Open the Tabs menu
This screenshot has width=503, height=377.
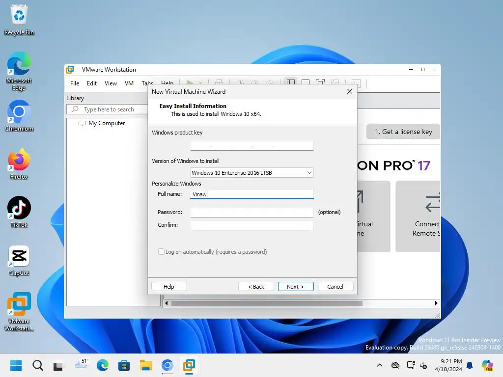point(147,83)
